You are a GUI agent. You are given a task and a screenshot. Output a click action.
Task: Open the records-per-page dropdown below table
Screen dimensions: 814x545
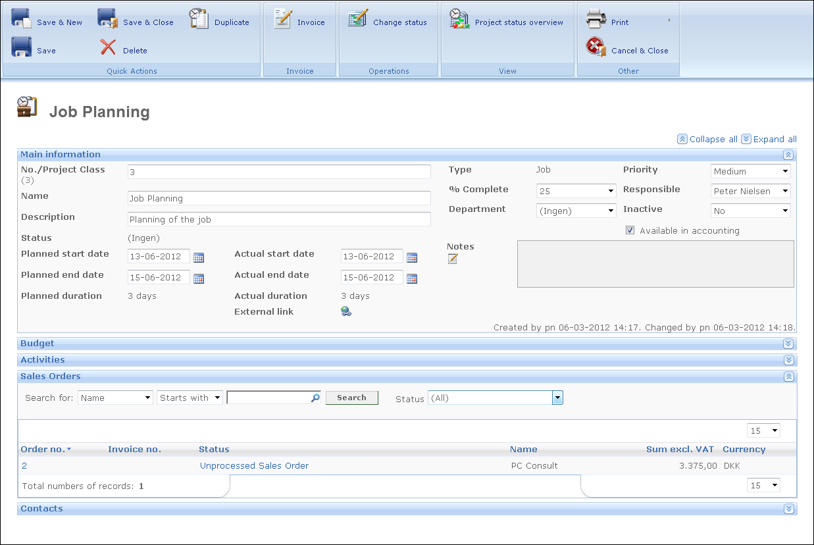point(763,485)
